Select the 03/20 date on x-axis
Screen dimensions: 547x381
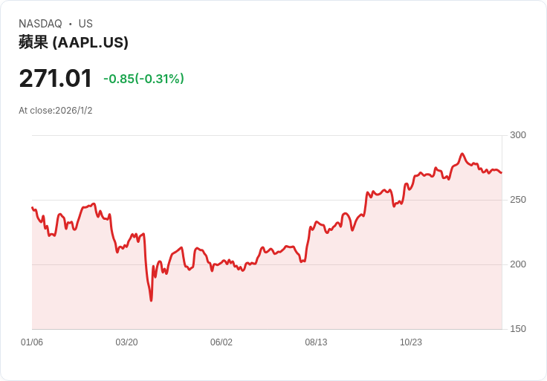pyautogui.click(x=126, y=342)
